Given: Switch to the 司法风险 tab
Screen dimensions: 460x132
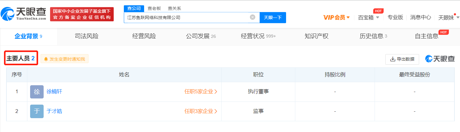Looking at the screenshot, I should coord(87,36).
